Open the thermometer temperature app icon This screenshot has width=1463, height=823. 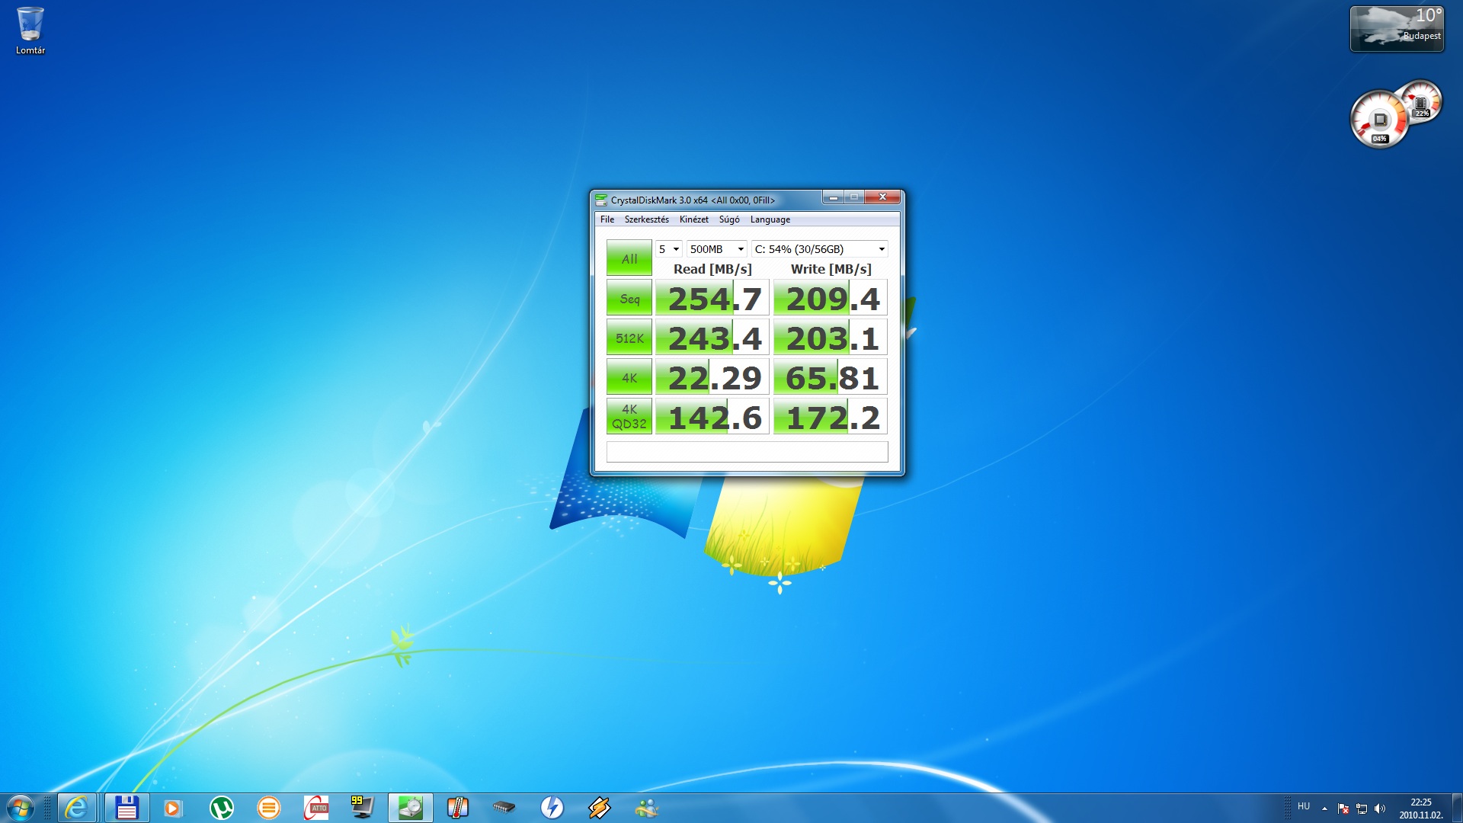pos(458,808)
